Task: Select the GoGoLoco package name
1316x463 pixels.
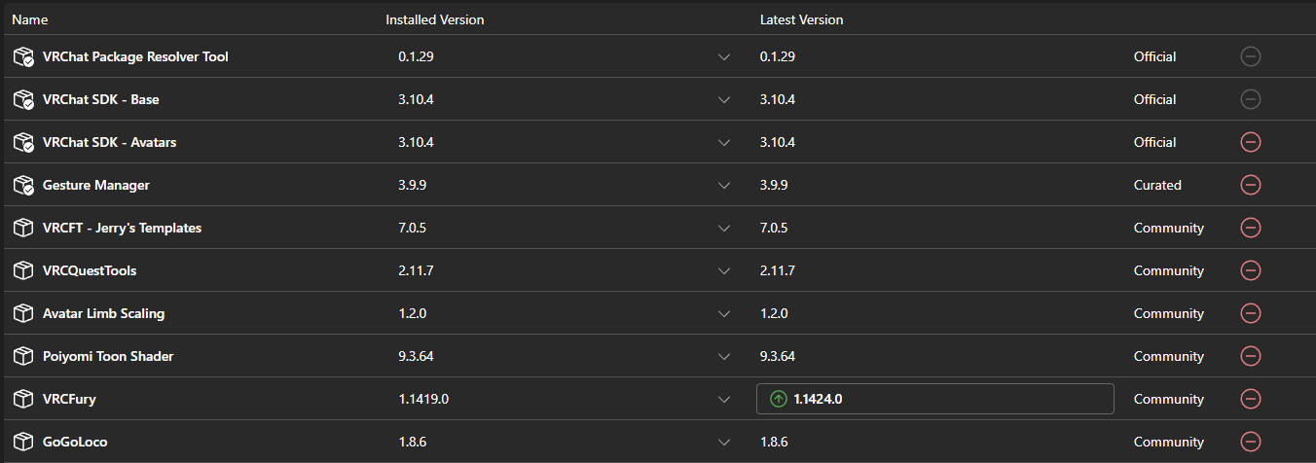Action: pyautogui.click(x=75, y=442)
